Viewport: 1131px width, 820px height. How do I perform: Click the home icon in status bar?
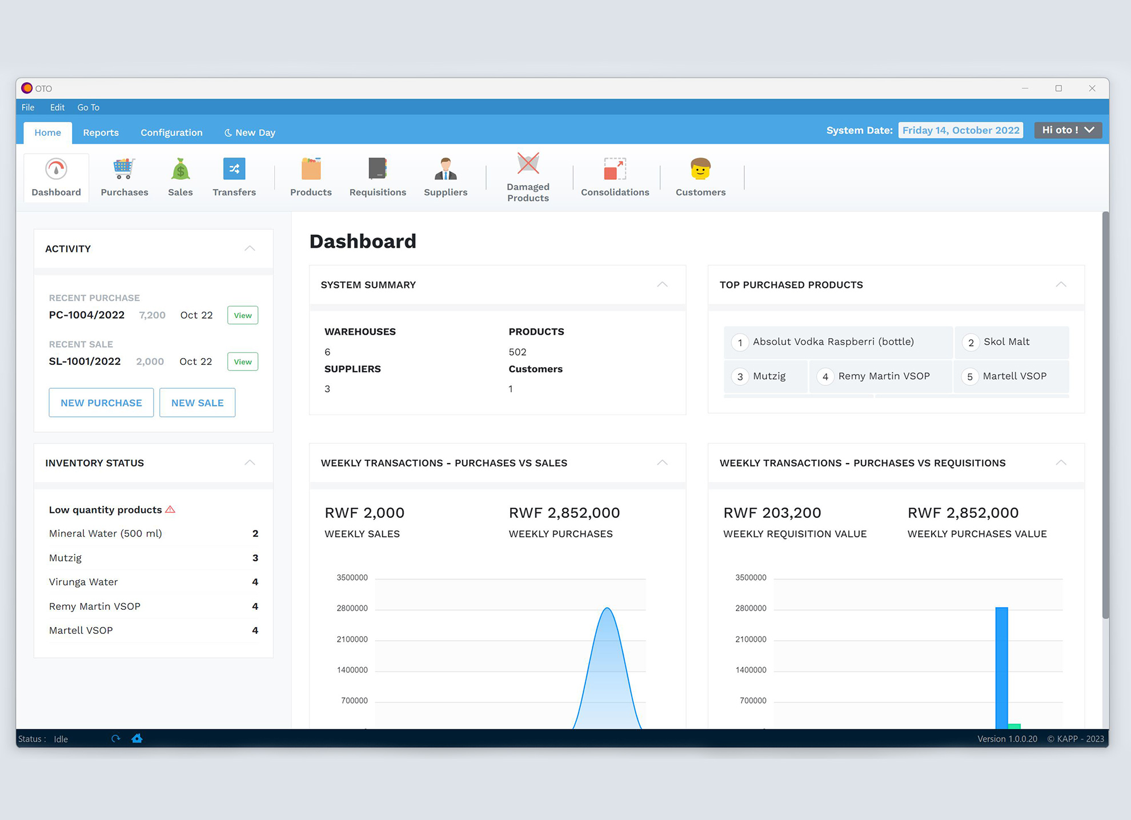tap(137, 738)
